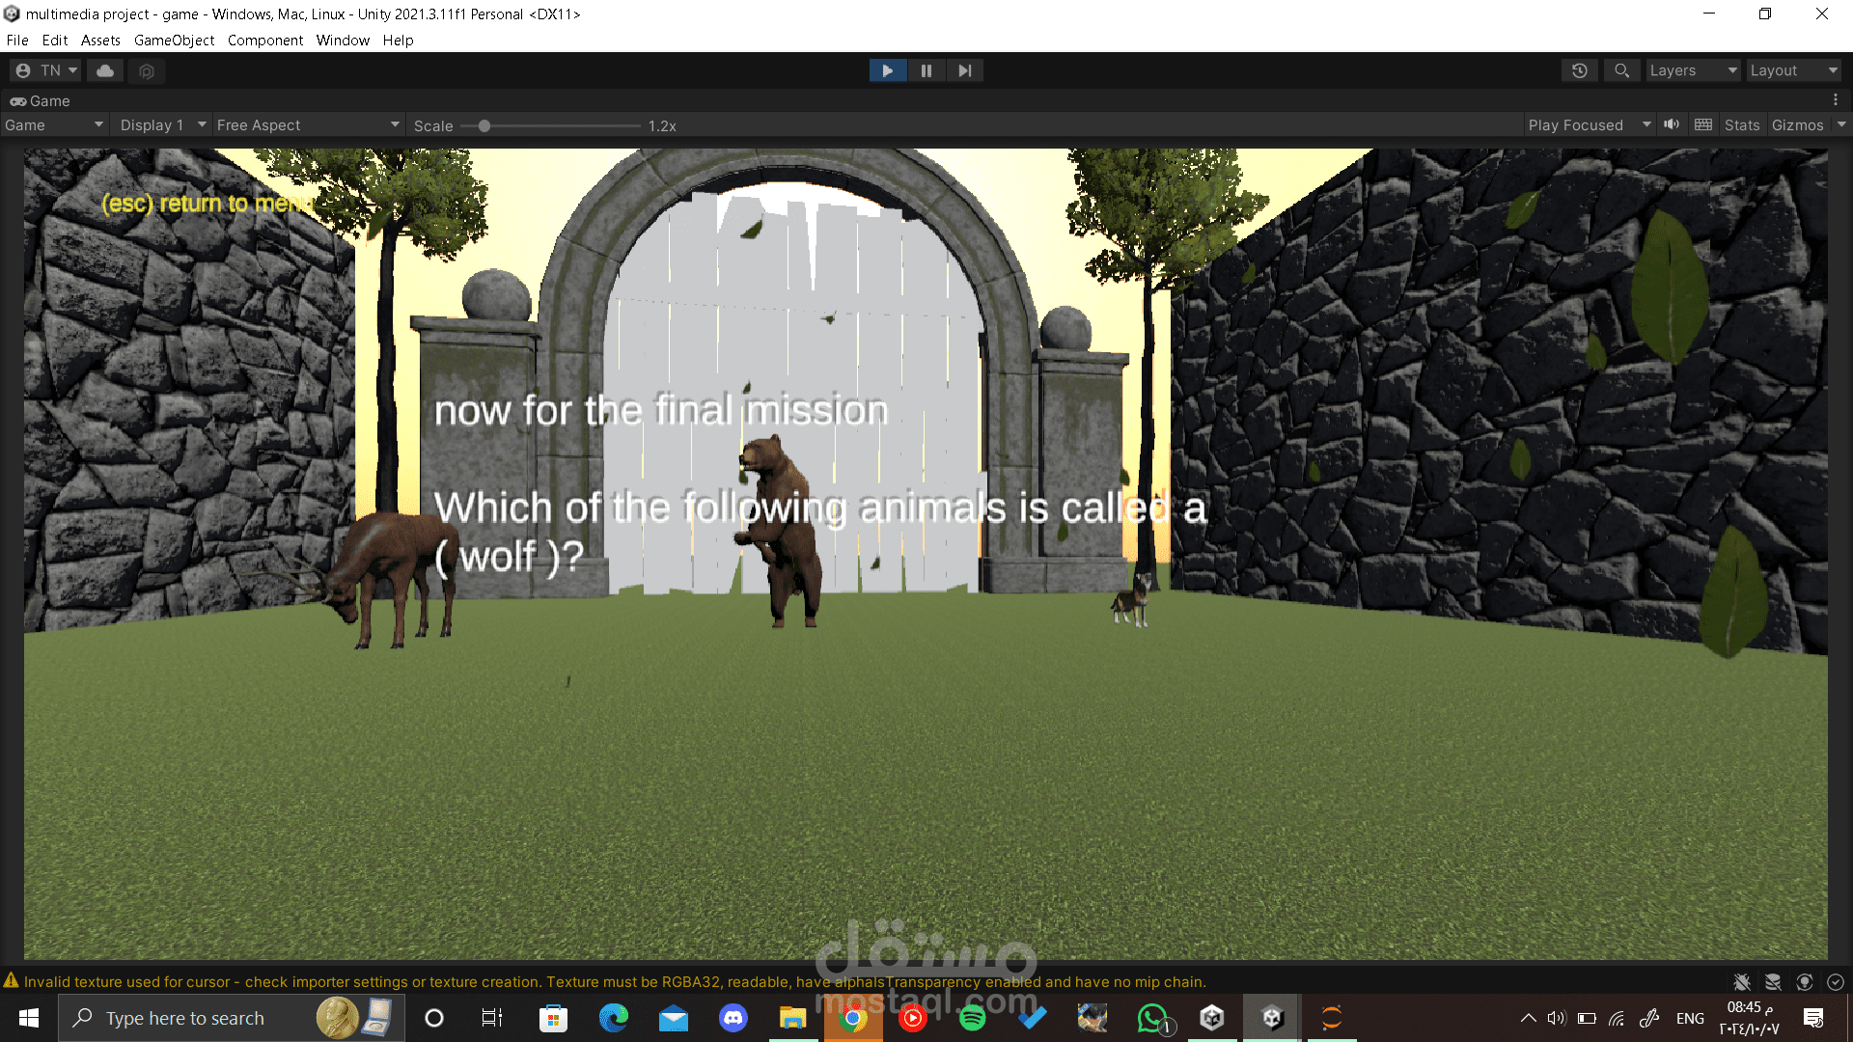The height and width of the screenshot is (1042, 1853).
Task: Click the Unity Search magnifier icon
Action: tap(1621, 70)
